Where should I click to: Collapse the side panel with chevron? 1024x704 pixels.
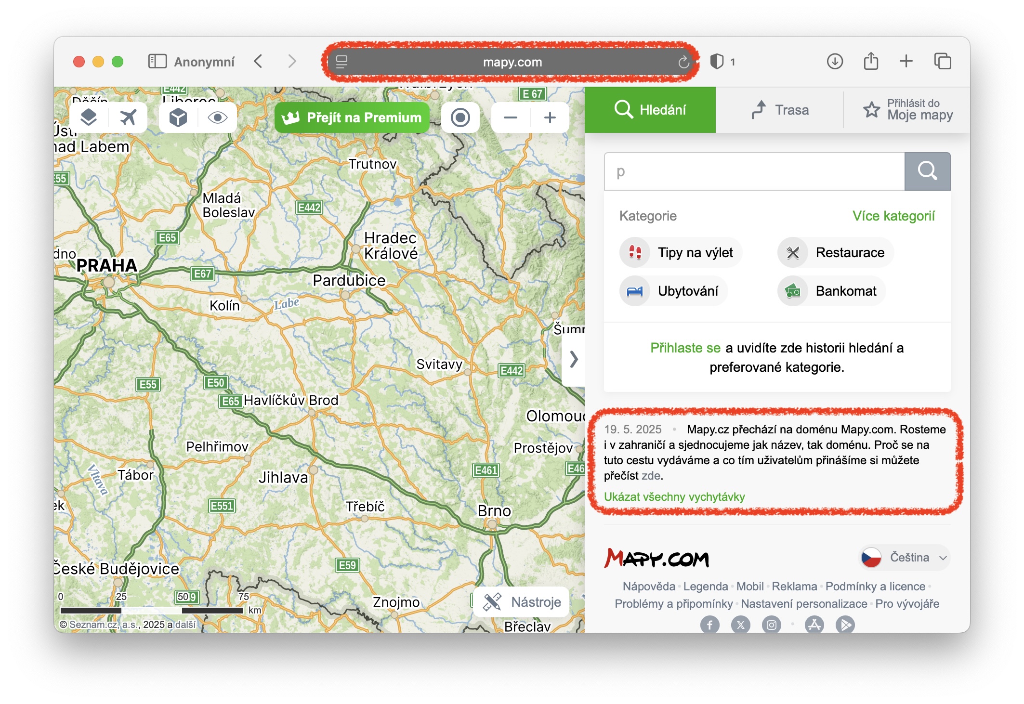pyautogui.click(x=573, y=359)
